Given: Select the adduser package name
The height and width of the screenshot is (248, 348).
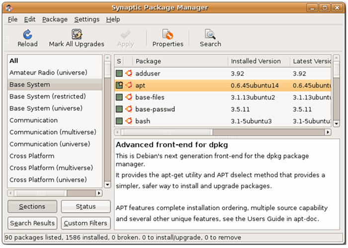Looking at the screenshot, I should (x=148, y=74).
